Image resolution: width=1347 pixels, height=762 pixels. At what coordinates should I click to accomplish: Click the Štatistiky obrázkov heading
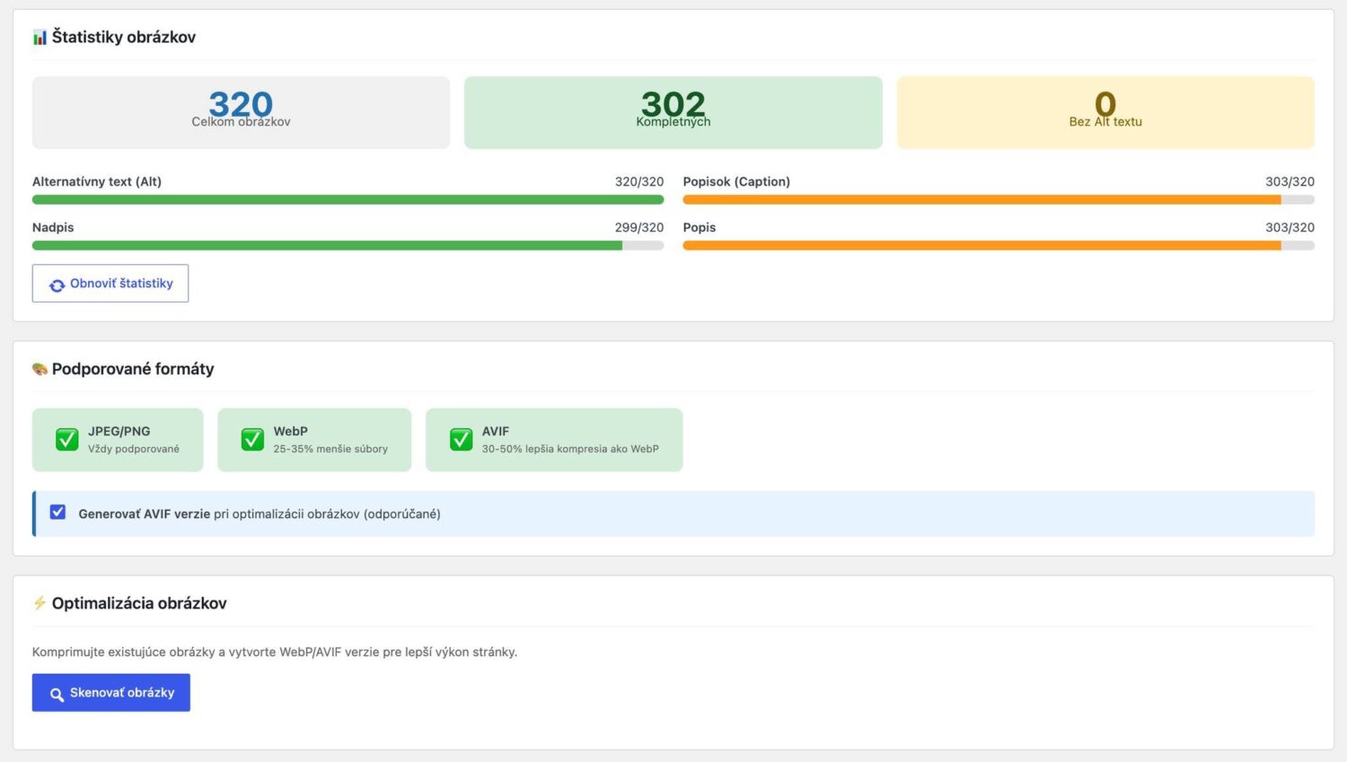(x=124, y=37)
